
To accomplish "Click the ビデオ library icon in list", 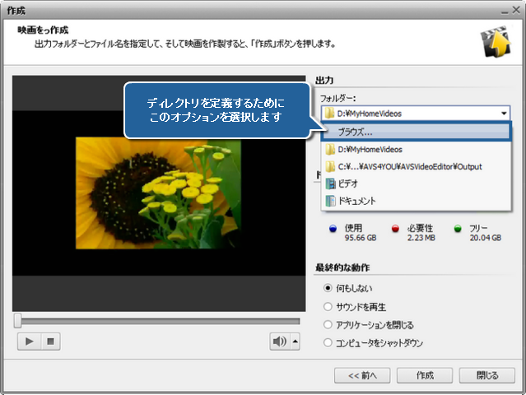I will pyautogui.click(x=330, y=184).
